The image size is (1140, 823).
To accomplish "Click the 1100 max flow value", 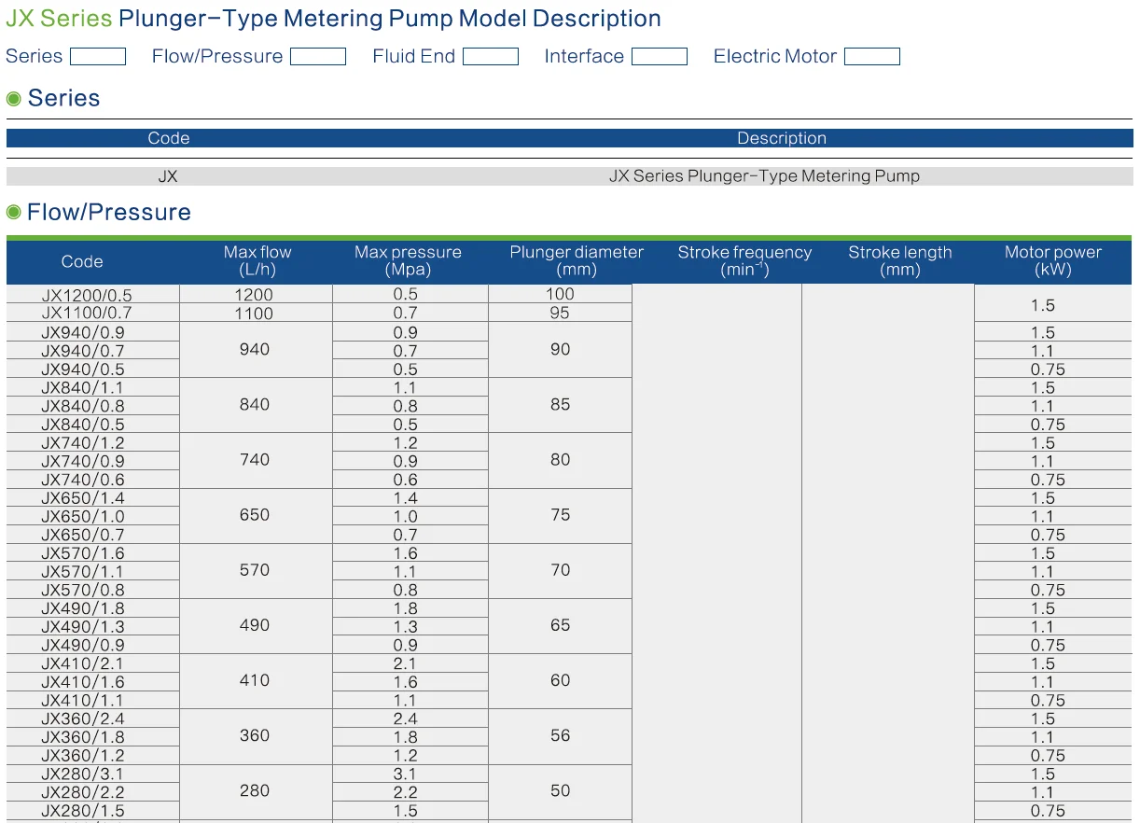I will 255,313.
